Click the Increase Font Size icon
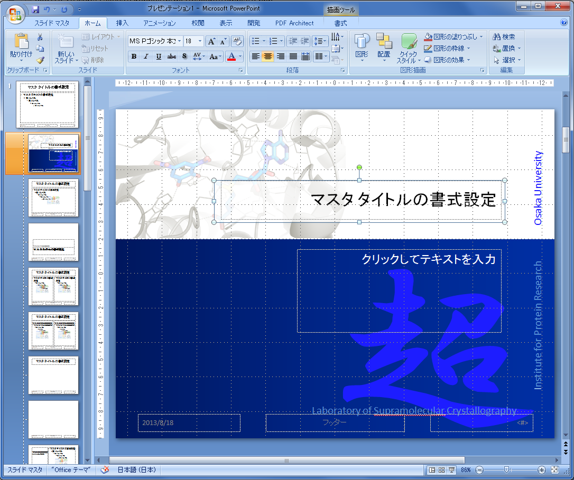This screenshot has height=480, width=574. pyautogui.click(x=211, y=41)
